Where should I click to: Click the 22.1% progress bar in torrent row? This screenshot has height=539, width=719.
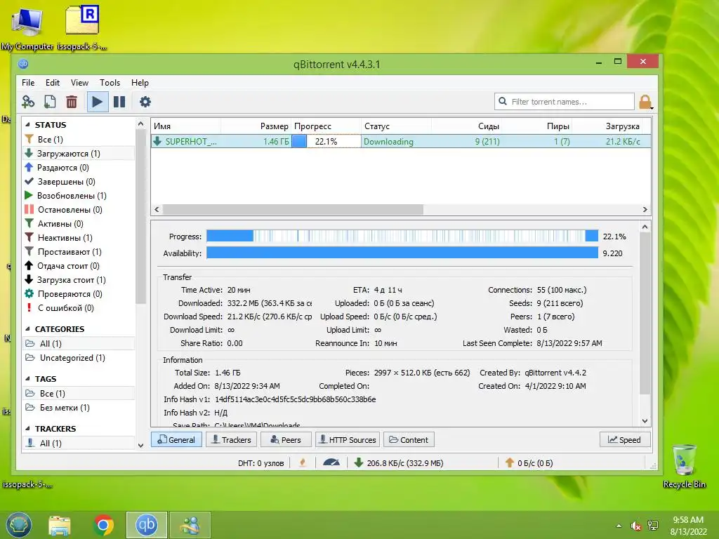click(x=326, y=141)
